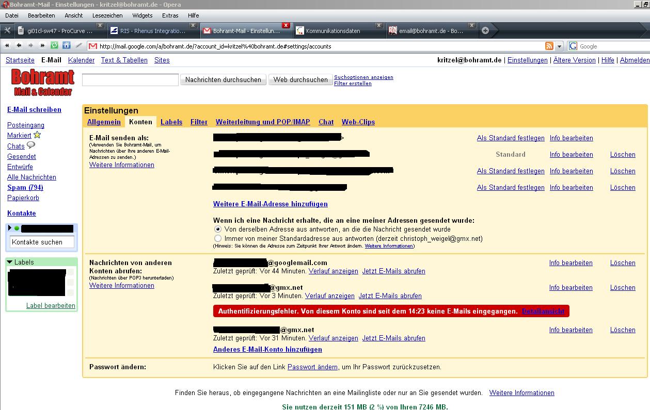Open the Lesezeichen menu
Image resolution: width=650 pixels, height=410 pixels.
(x=107, y=15)
